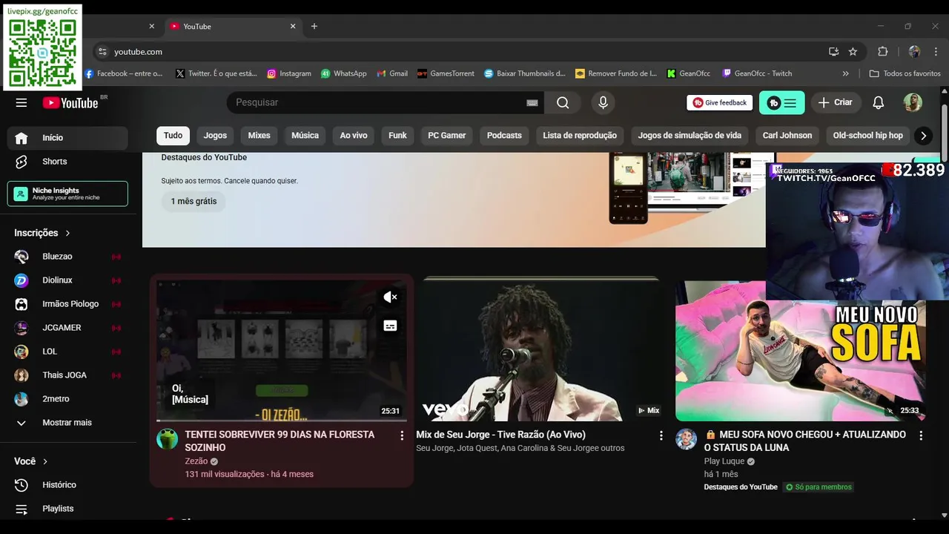Open Diolinux channel subscription
949x534 pixels.
[67, 280]
